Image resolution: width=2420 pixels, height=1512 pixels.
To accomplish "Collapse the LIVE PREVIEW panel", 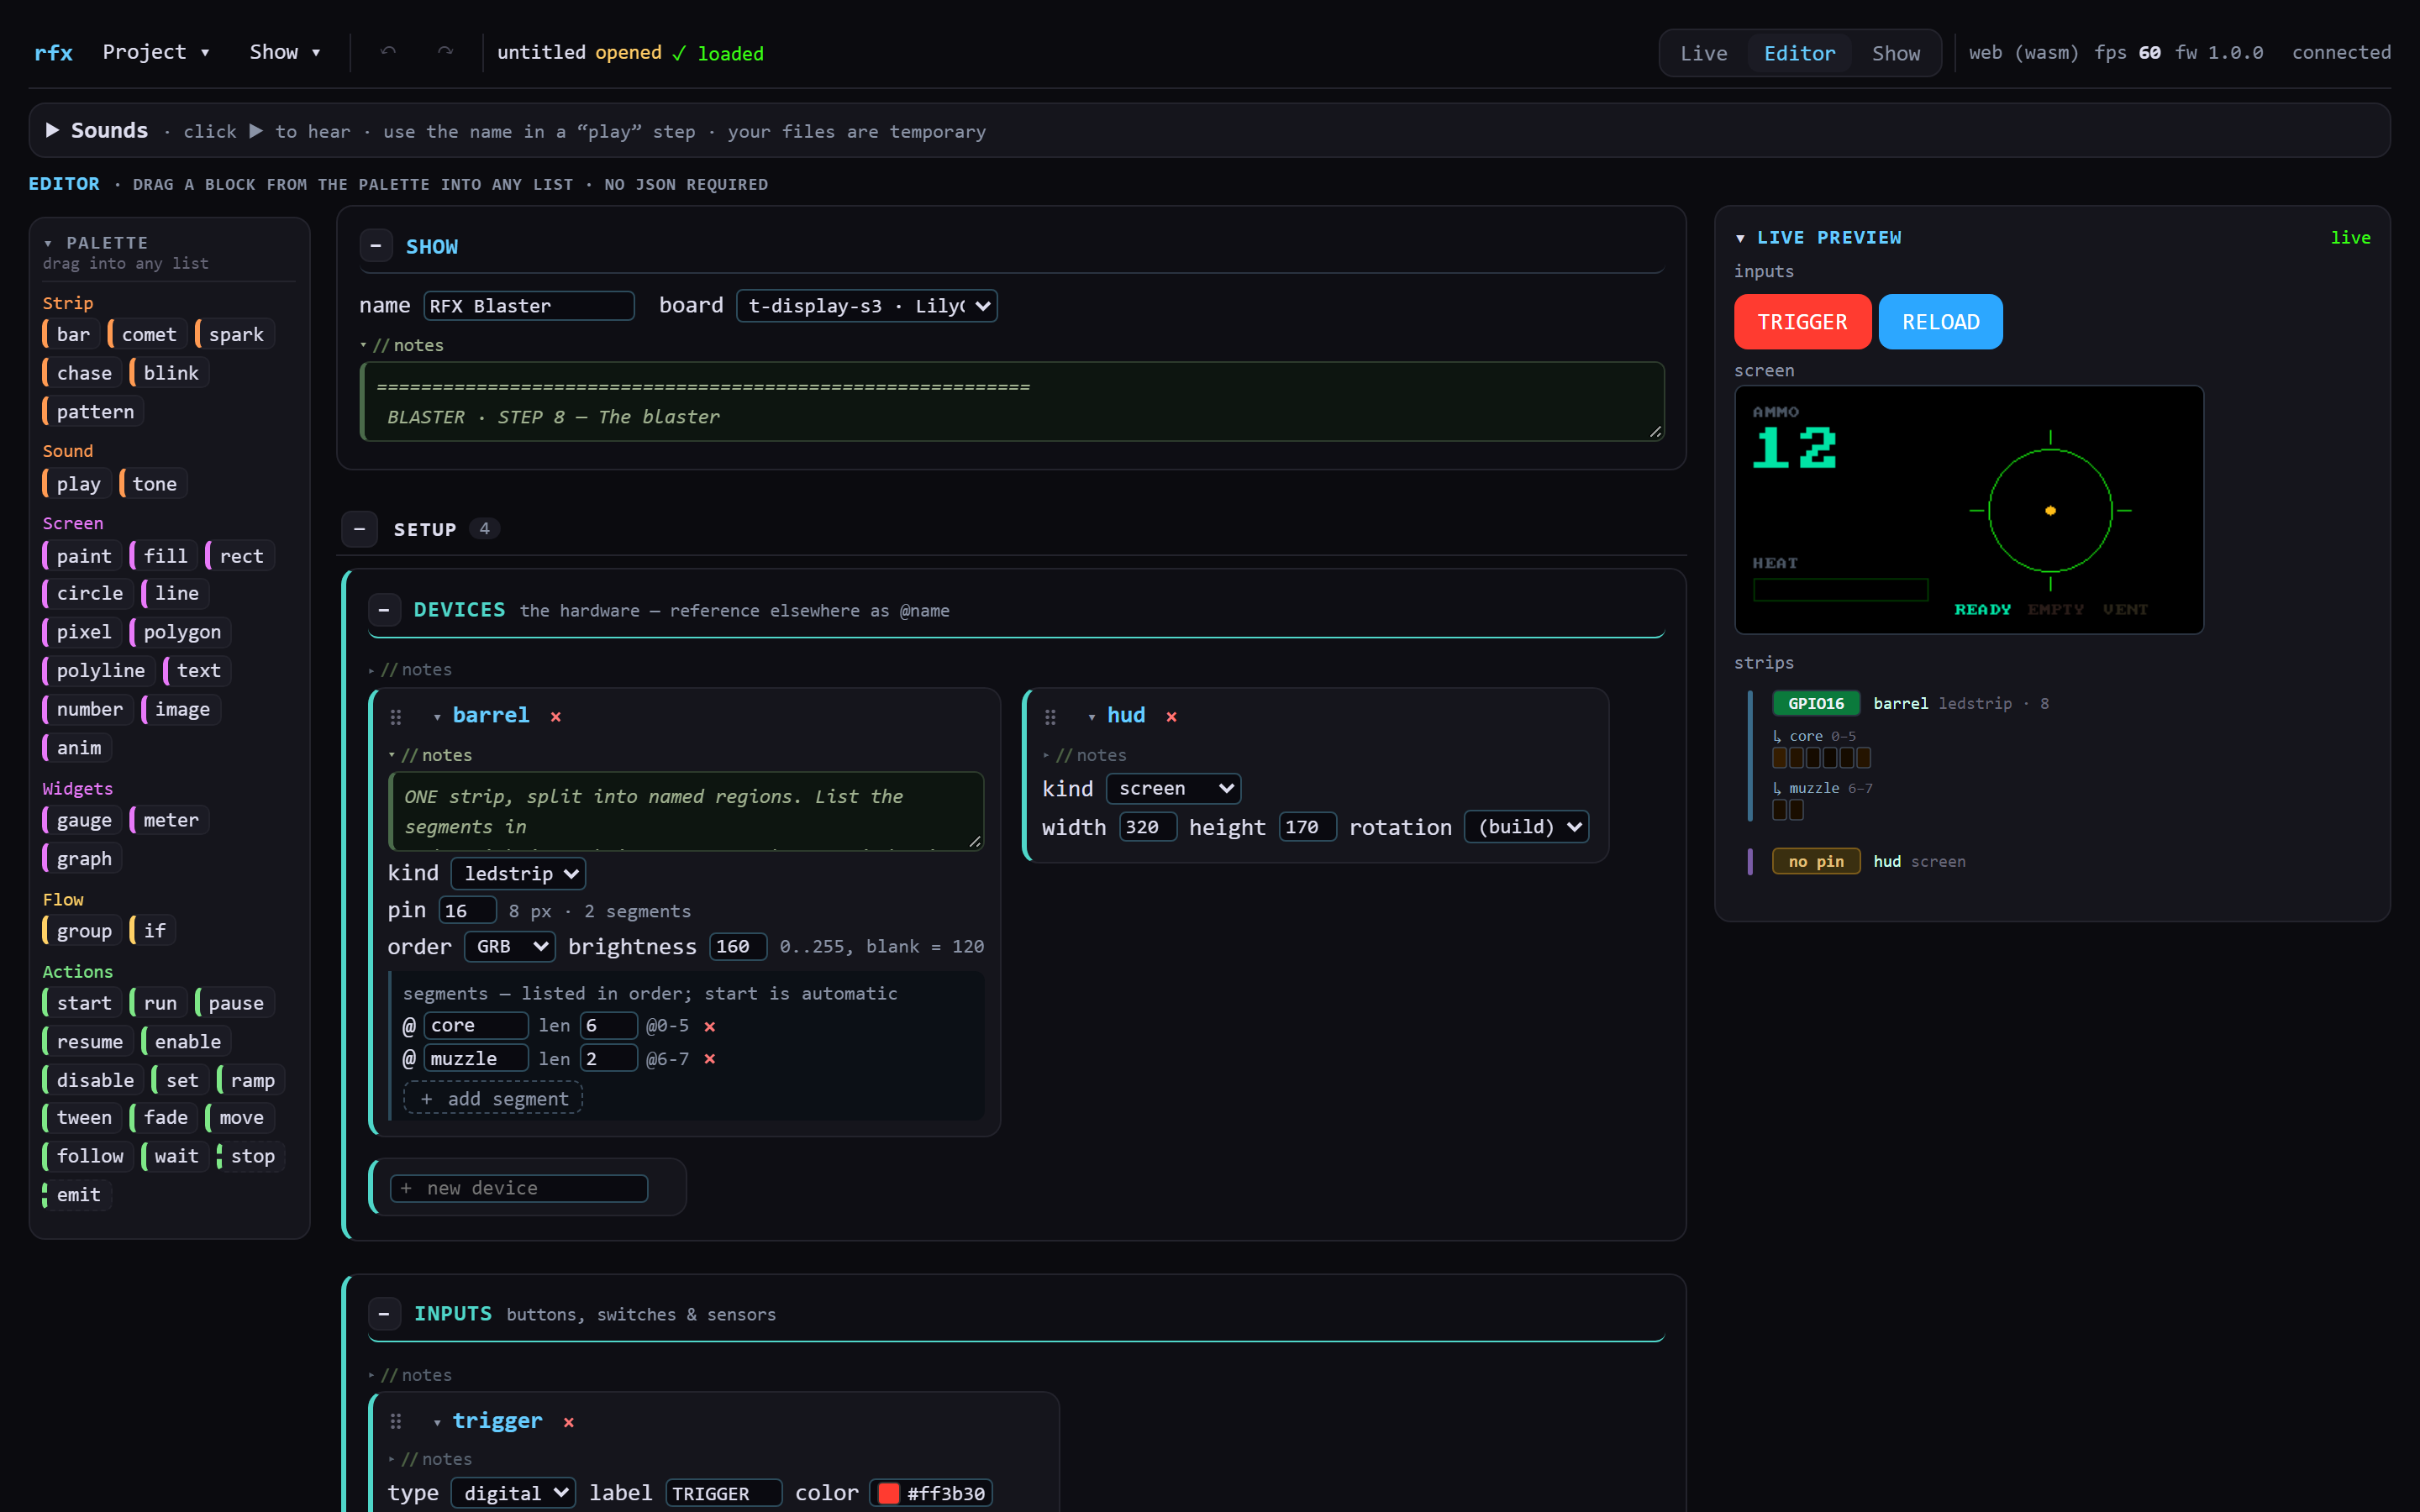I will point(1741,238).
